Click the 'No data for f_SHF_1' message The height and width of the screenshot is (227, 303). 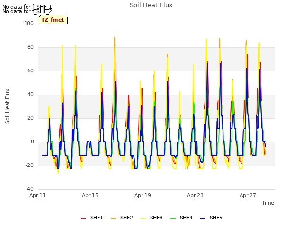point(27,7)
